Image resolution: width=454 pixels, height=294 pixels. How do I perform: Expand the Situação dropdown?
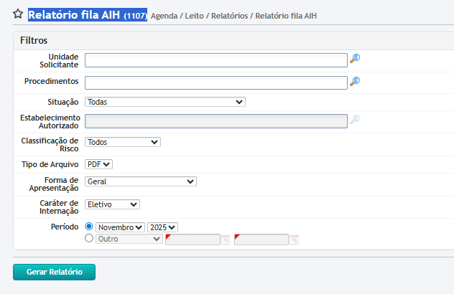165,102
